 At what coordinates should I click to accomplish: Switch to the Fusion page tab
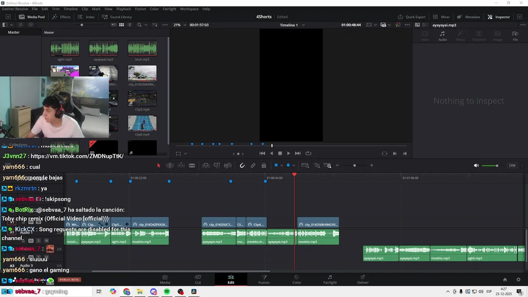264,279
